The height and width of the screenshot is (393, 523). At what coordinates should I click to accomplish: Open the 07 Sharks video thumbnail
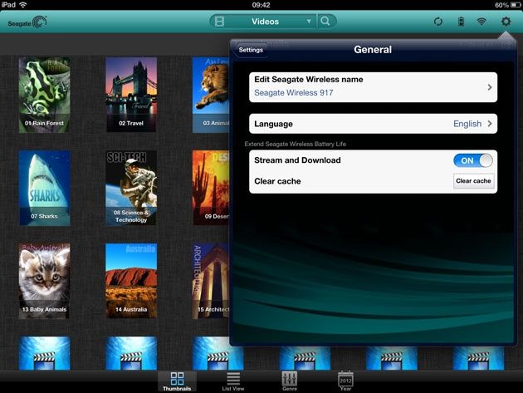(x=44, y=188)
